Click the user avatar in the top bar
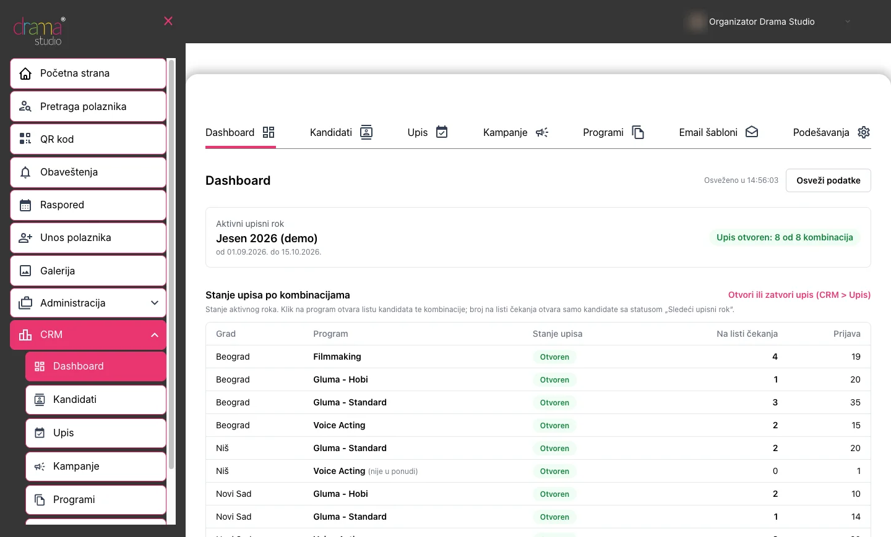This screenshot has height=537, width=891. click(696, 22)
